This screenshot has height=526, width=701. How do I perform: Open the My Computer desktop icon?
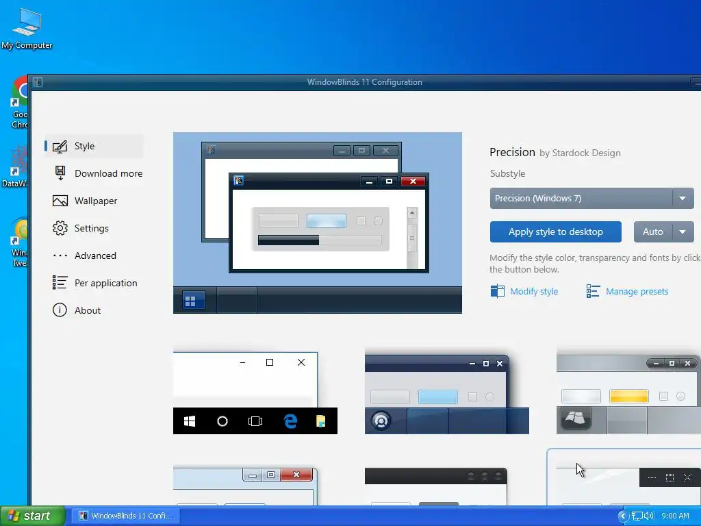(x=27, y=29)
